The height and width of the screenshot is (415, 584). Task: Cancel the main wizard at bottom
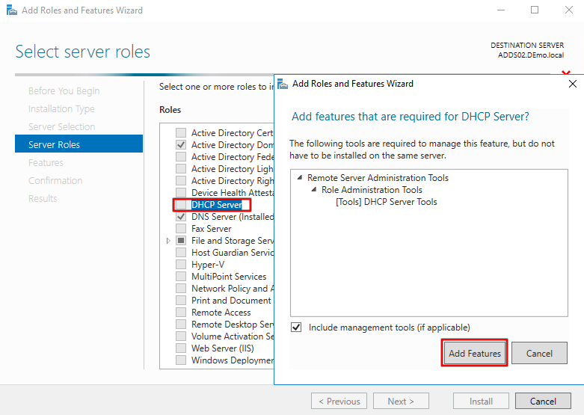pyautogui.click(x=543, y=401)
